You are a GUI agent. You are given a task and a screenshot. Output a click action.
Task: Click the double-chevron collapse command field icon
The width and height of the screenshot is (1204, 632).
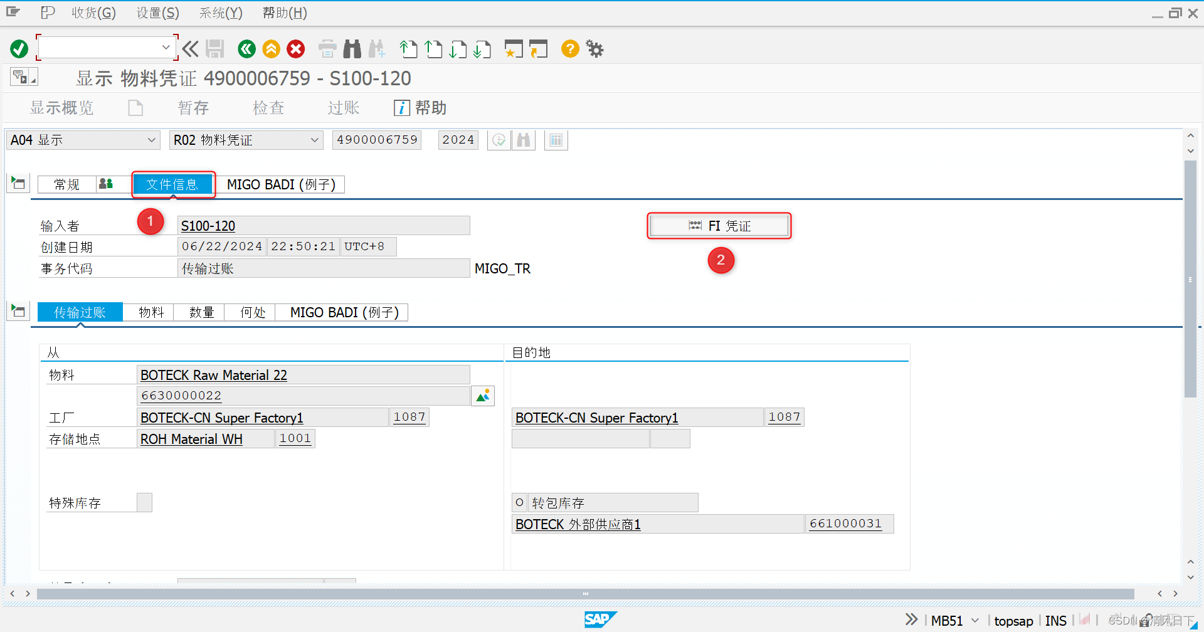coord(191,48)
